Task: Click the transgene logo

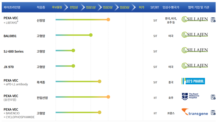Action: coord(193,112)
